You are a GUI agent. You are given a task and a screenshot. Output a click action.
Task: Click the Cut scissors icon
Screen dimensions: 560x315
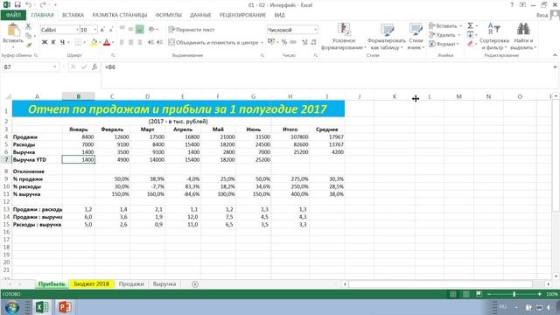point(29,26)
